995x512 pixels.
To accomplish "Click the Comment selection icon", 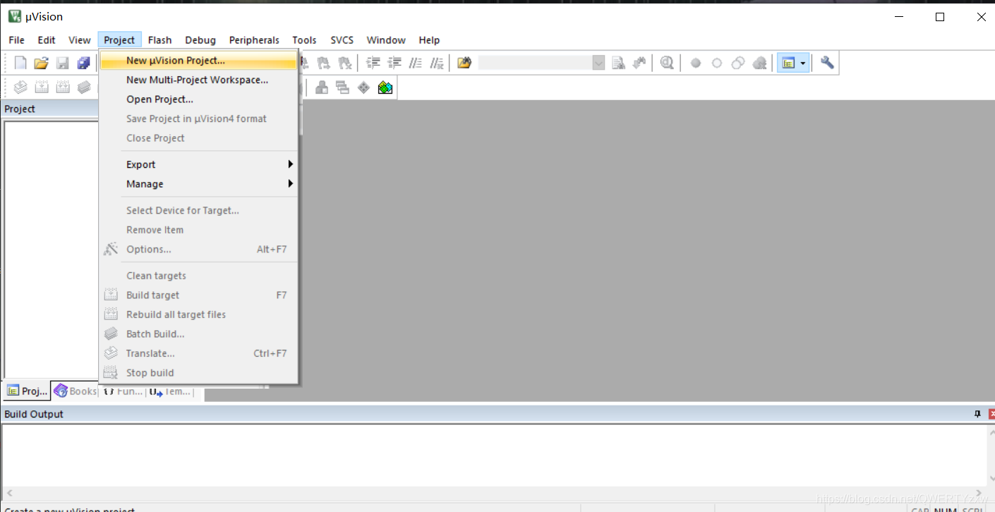I will pyautogui.click(x=416, y=63).
